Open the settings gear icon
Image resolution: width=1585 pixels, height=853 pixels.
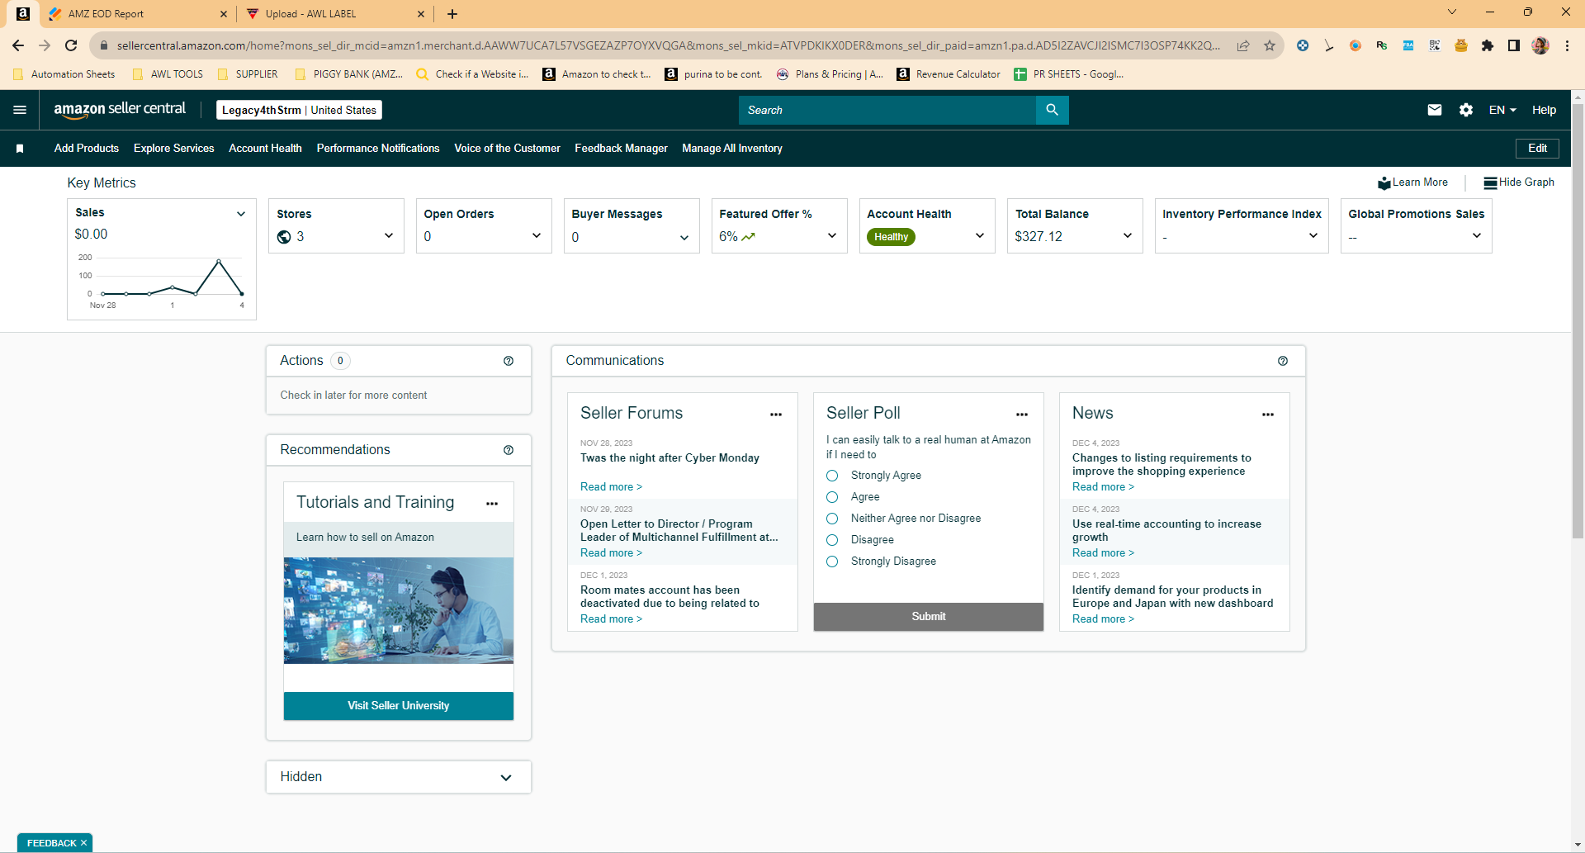[1466, 110]
